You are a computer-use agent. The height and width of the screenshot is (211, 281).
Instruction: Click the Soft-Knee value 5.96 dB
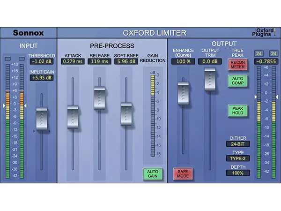click(126, 61)
